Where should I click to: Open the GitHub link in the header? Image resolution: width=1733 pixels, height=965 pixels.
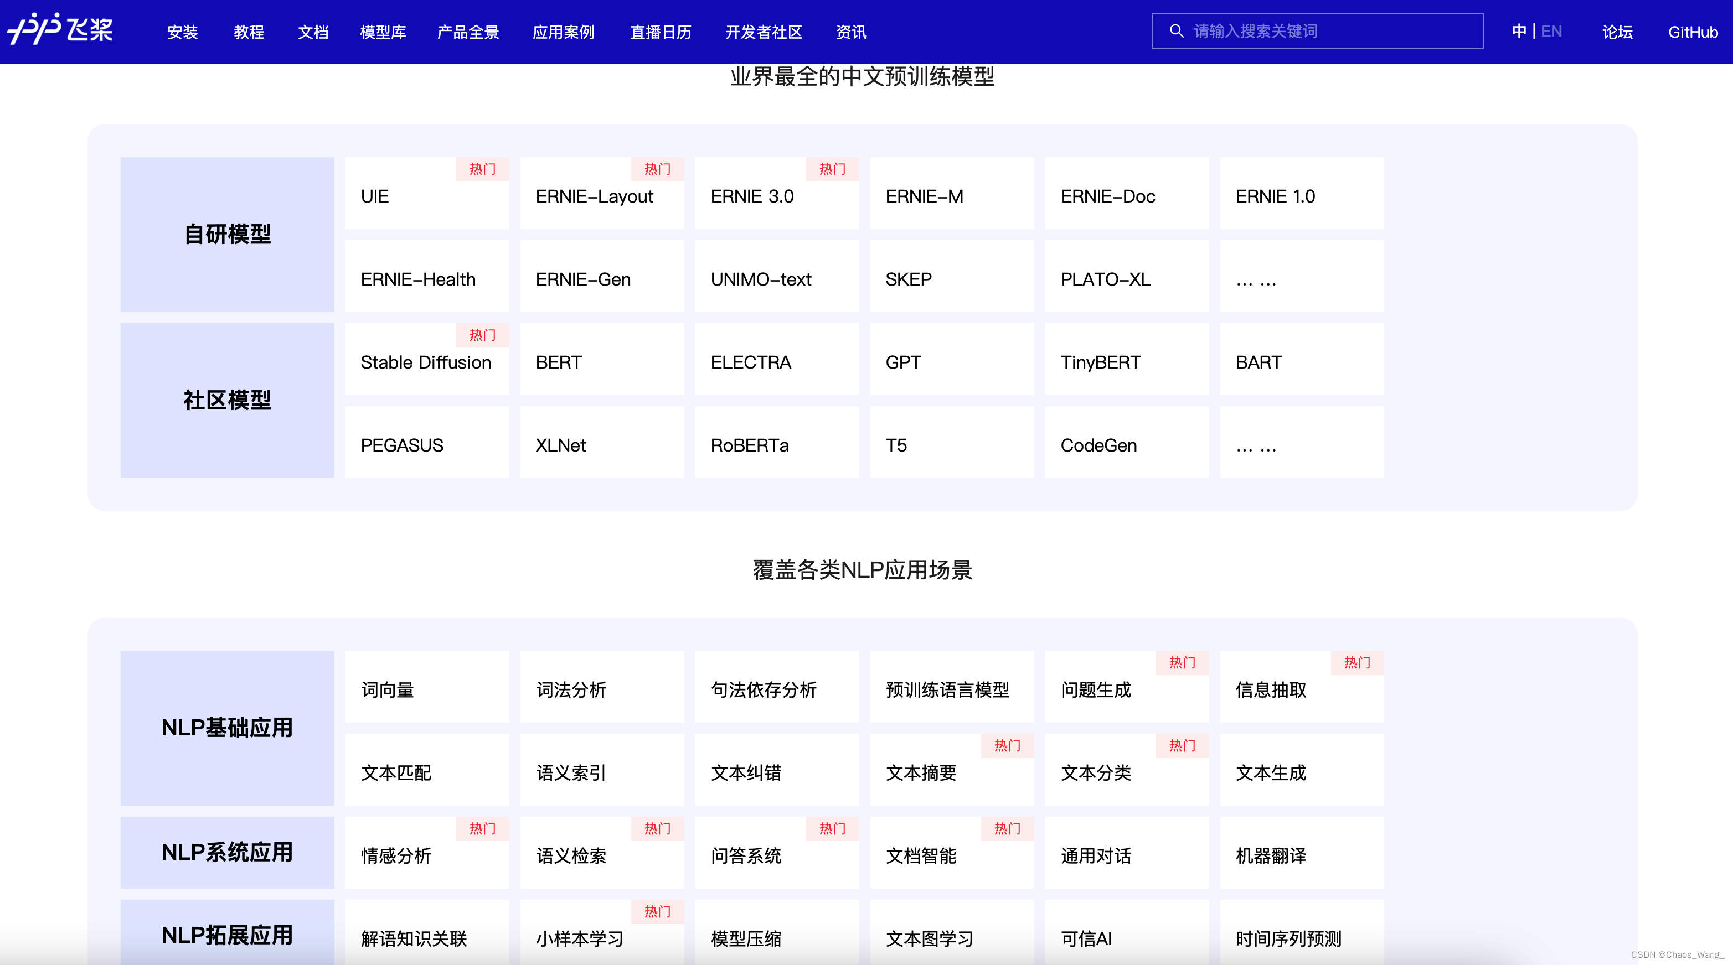[1693, 32]
